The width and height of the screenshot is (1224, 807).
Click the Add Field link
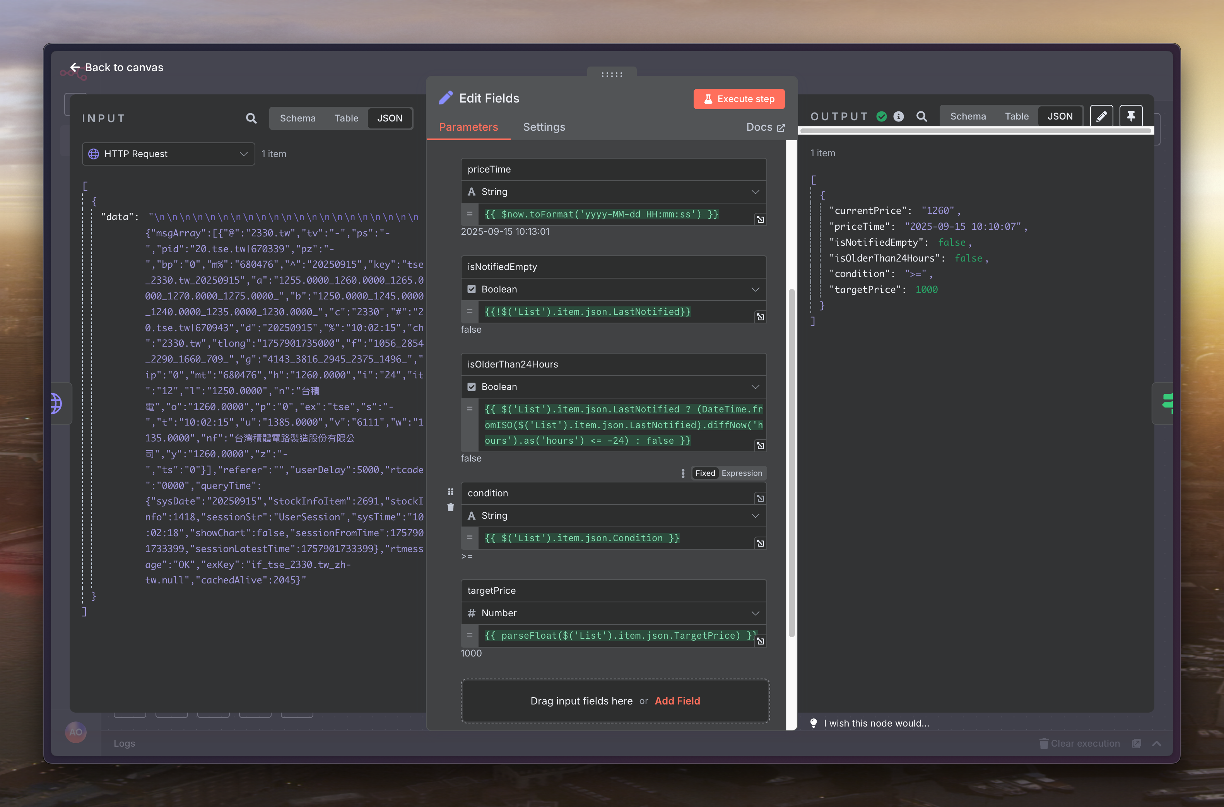[677, 701]
